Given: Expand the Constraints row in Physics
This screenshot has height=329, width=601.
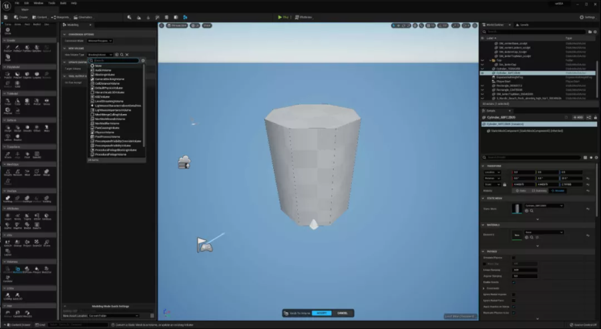Looking at the screenshot, I should [483, 288].
